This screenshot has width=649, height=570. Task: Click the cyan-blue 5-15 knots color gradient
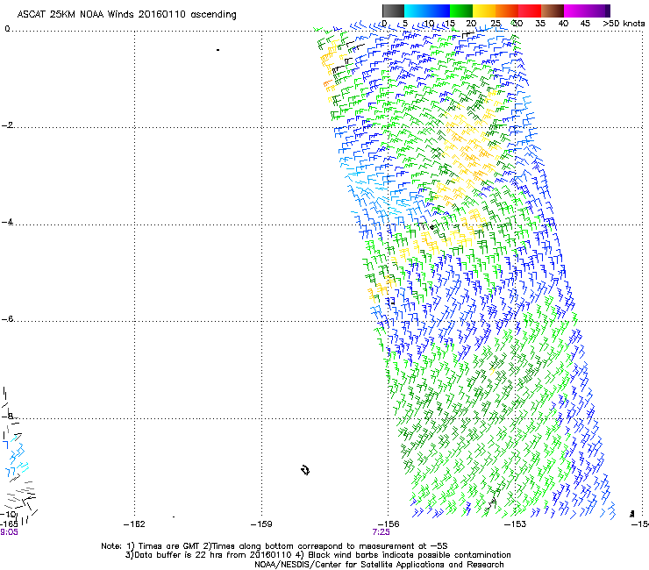click(427, 11)
